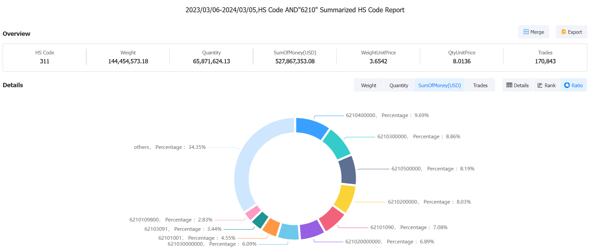The height and width of the screenshot is (249, 591).
Task: Click the Merge icon button
Action: coord(526,32)
